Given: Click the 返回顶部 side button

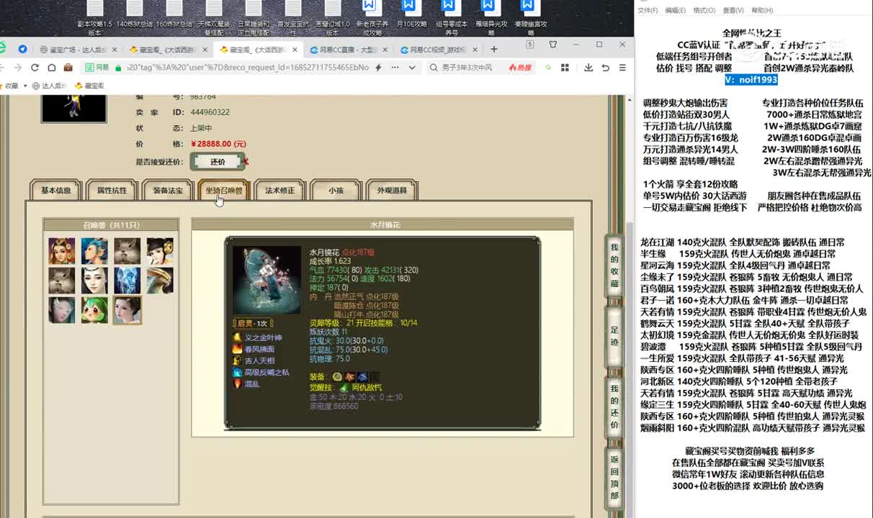Looking at the screenshot, I should [614, 478].
